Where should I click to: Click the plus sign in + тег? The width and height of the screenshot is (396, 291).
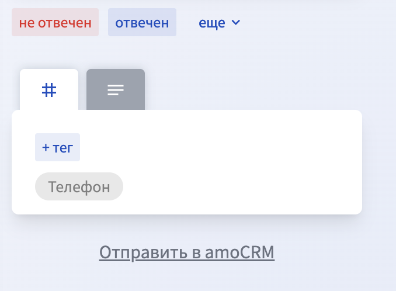[46, 147]
